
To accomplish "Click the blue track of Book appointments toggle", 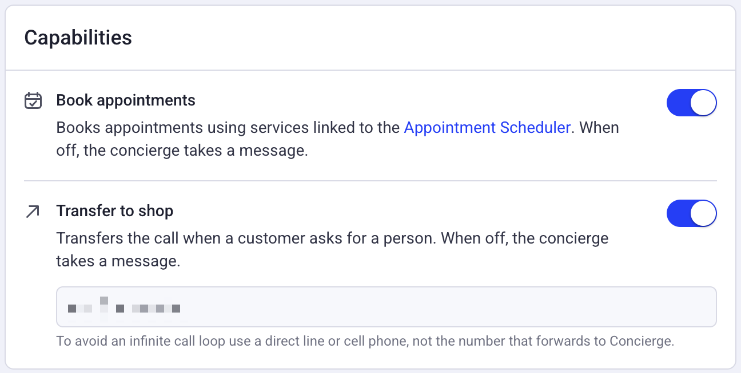I will point(678,103).
